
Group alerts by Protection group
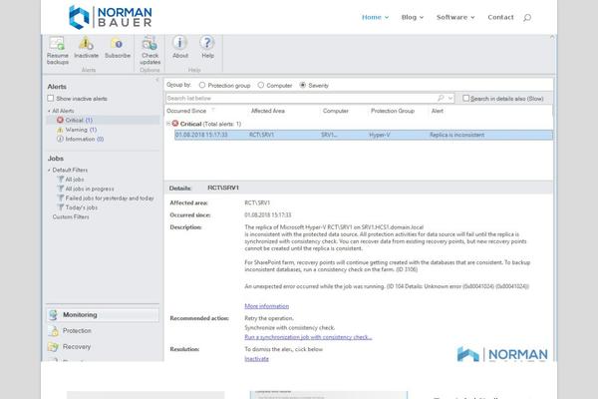202,85
